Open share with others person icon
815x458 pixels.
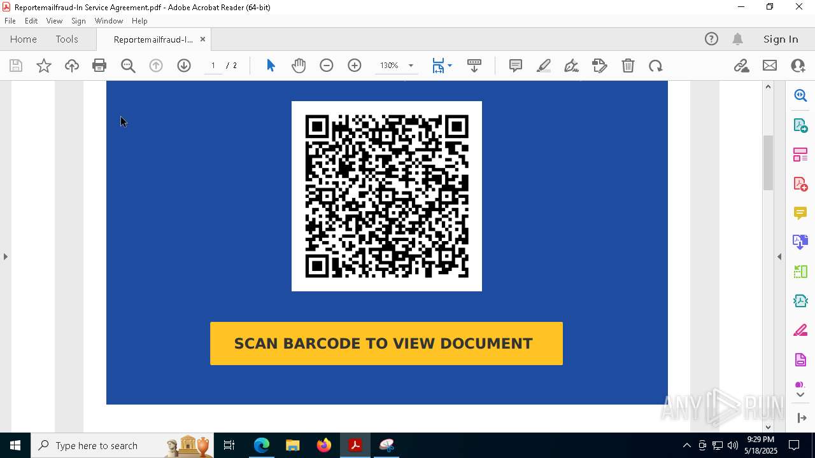coord(798,66)
